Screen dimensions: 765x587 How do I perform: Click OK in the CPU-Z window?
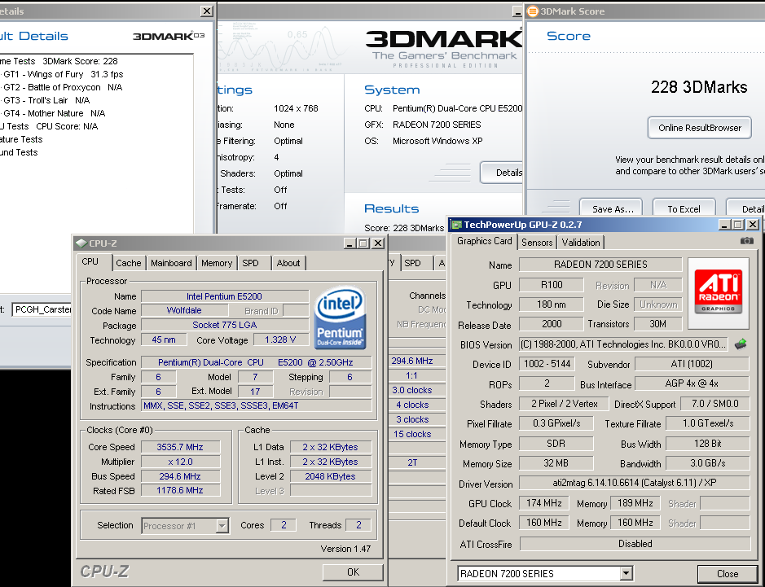(x=354, y=572)
